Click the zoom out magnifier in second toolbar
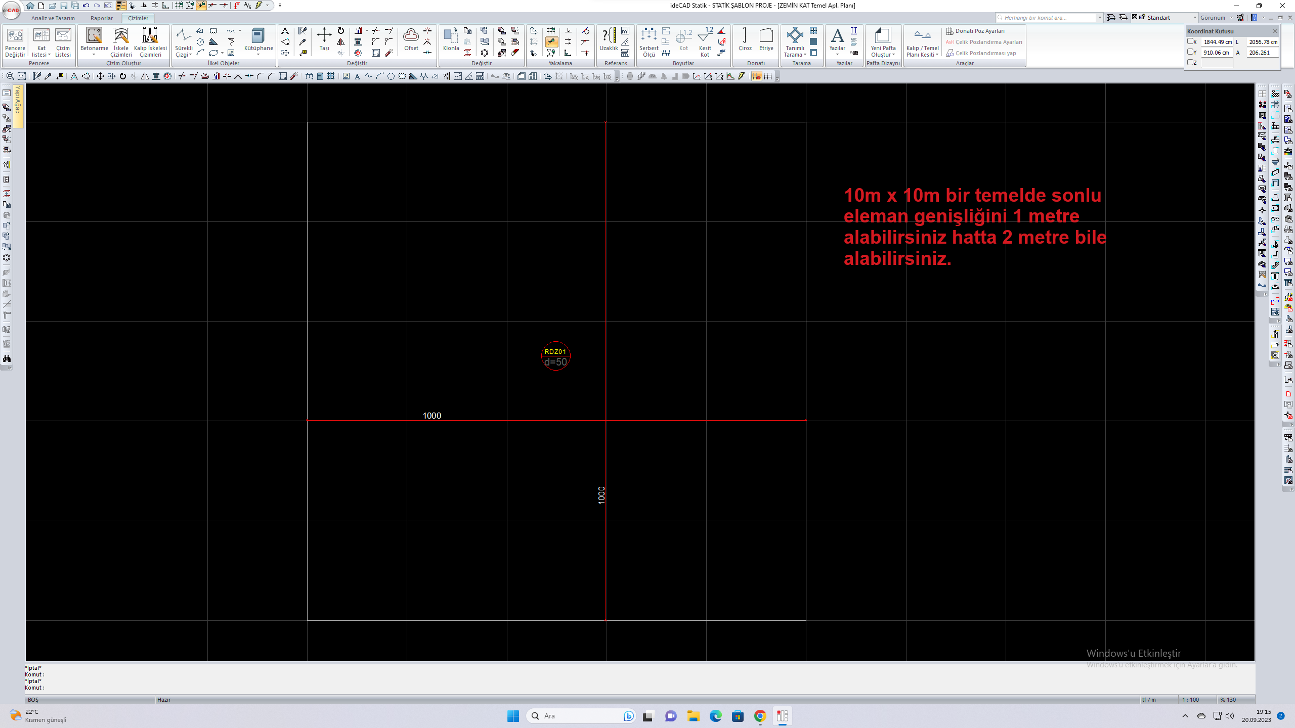1295x728 pixels. (x=10, y=76)
